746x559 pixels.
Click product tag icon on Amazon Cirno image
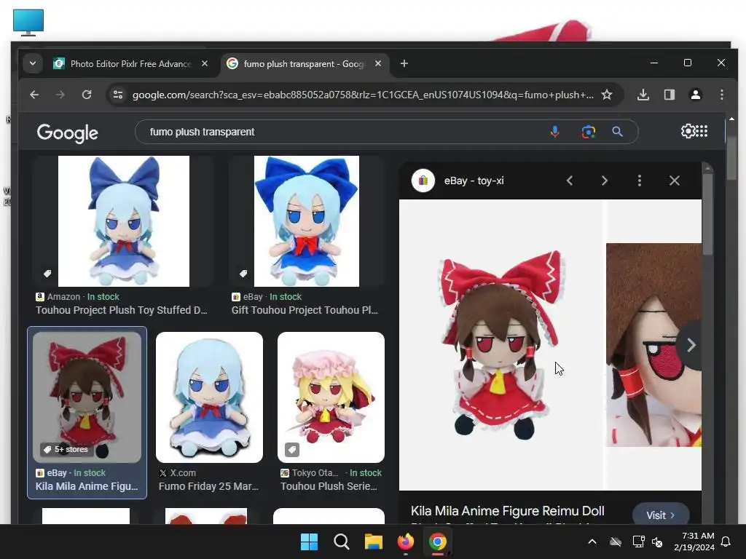tap(47, 274)
